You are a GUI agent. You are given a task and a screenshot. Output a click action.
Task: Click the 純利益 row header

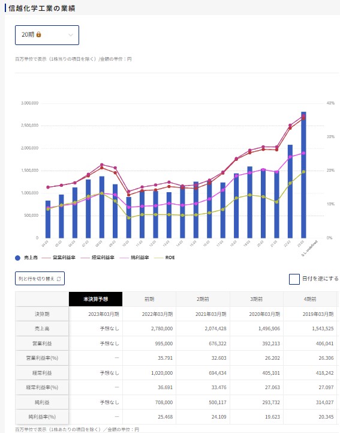(x=42, y=402)
